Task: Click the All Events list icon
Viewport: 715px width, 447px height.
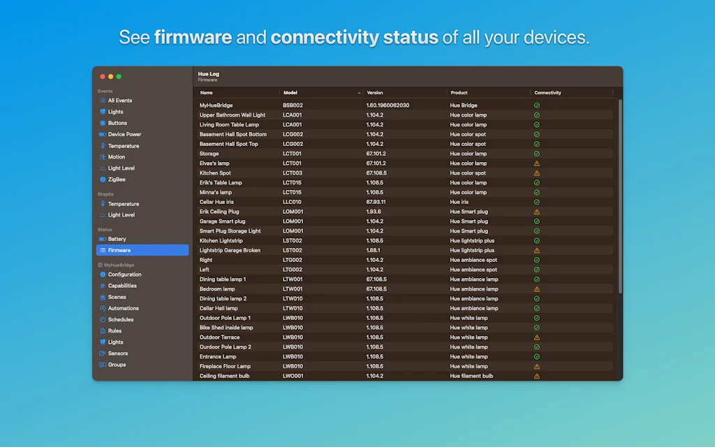Action: pyautogui.click(x=103, y=101)
